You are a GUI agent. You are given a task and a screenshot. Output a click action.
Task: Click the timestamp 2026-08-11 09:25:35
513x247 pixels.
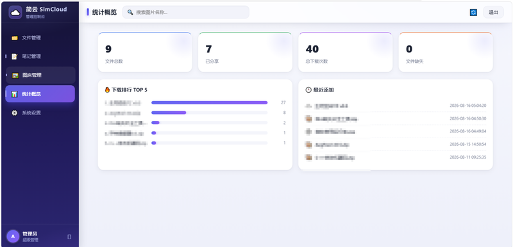468,157
